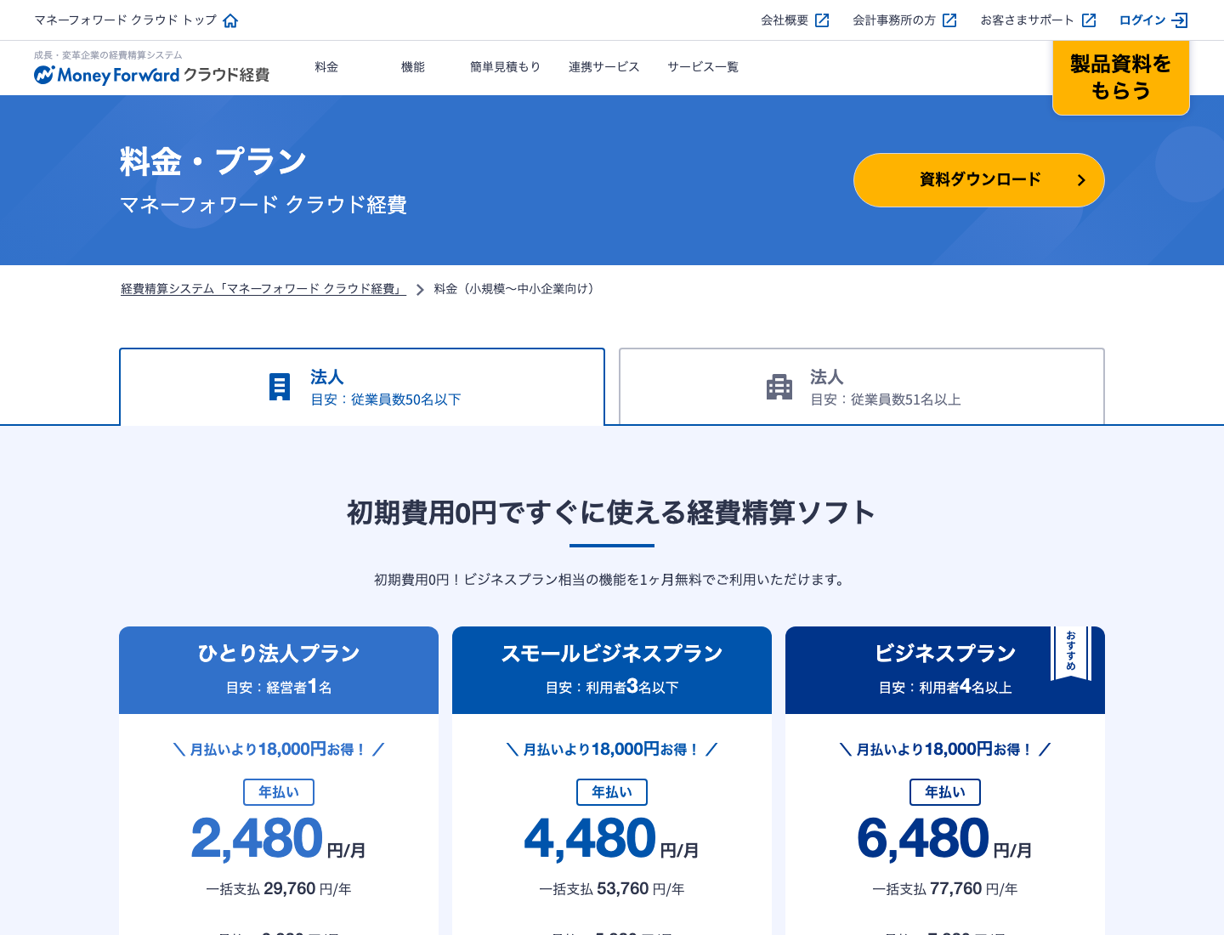
Task: Click the 製品資料をもらう button
Action: [x=1121, y=77]
